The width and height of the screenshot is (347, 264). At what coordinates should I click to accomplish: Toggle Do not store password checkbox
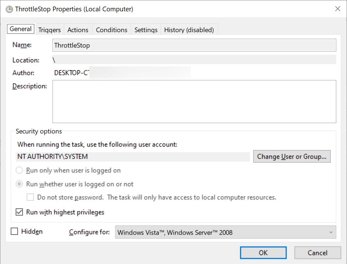[x=30, y=197]
